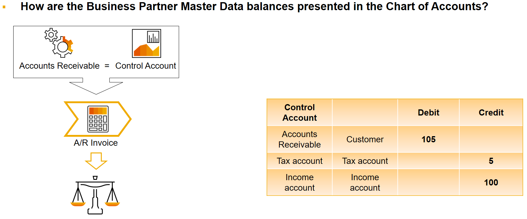Click the Control Account text label
The width and height of the screenshot is (527, 219).
click(x=145, y=66)
